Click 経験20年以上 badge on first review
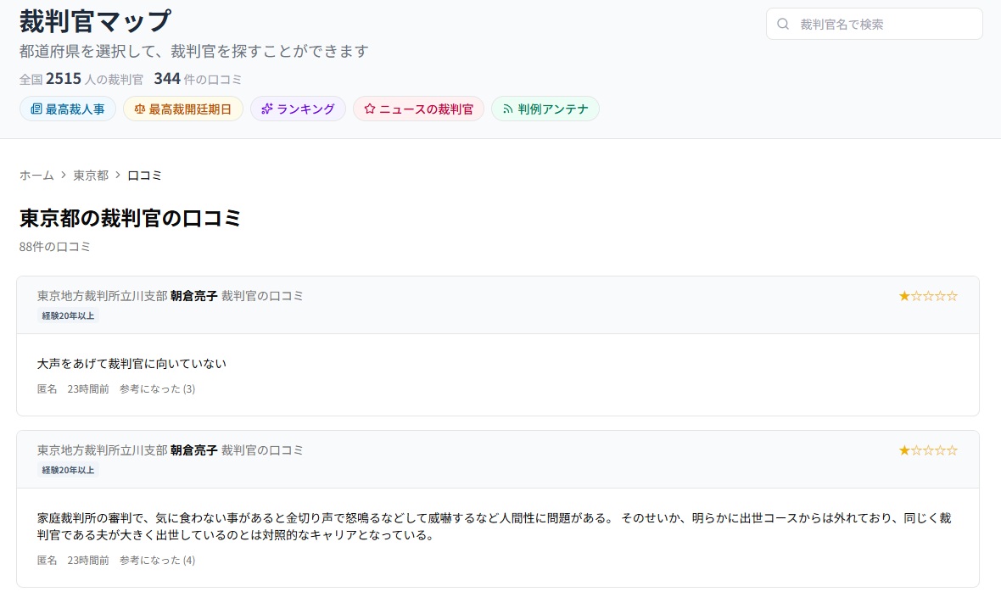 69,315
